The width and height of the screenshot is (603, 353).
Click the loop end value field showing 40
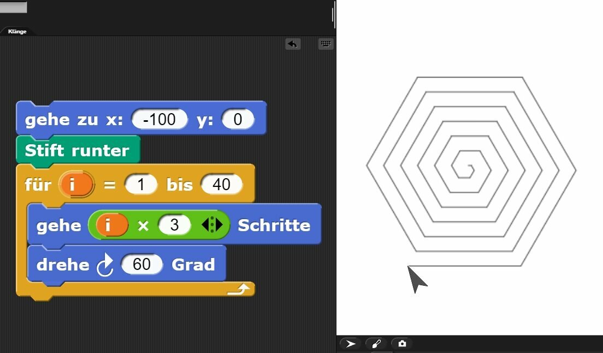point(221,185)
